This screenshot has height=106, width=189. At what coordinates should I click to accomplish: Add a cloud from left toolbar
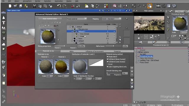(4, 44)
